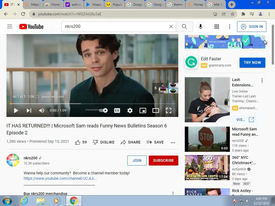Open Chrome extensions puzzle icon
The image size is (275, 206).
pyautogui.click(x=243, y=14)
